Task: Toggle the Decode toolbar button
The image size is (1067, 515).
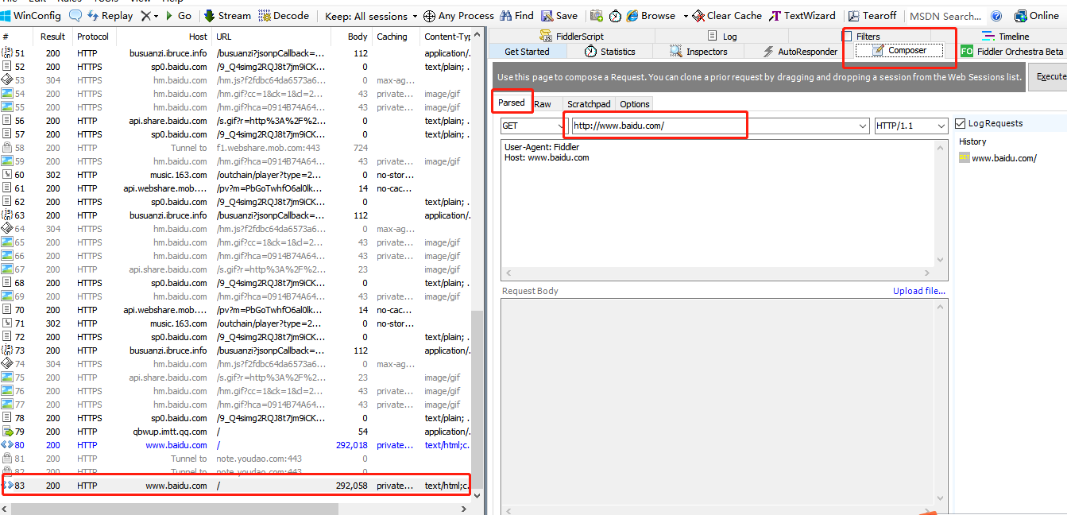Action: (284, 16)
